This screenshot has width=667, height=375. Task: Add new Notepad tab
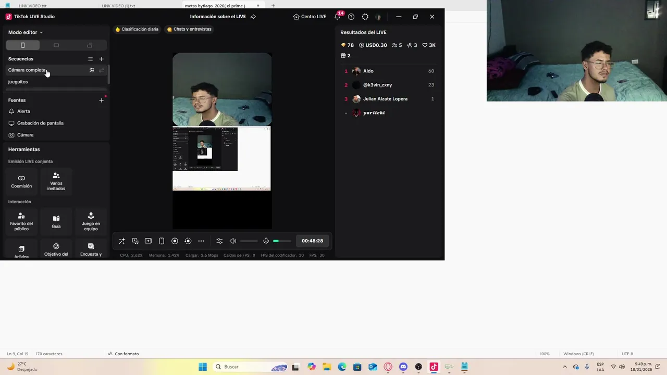[x=273, y=6]
